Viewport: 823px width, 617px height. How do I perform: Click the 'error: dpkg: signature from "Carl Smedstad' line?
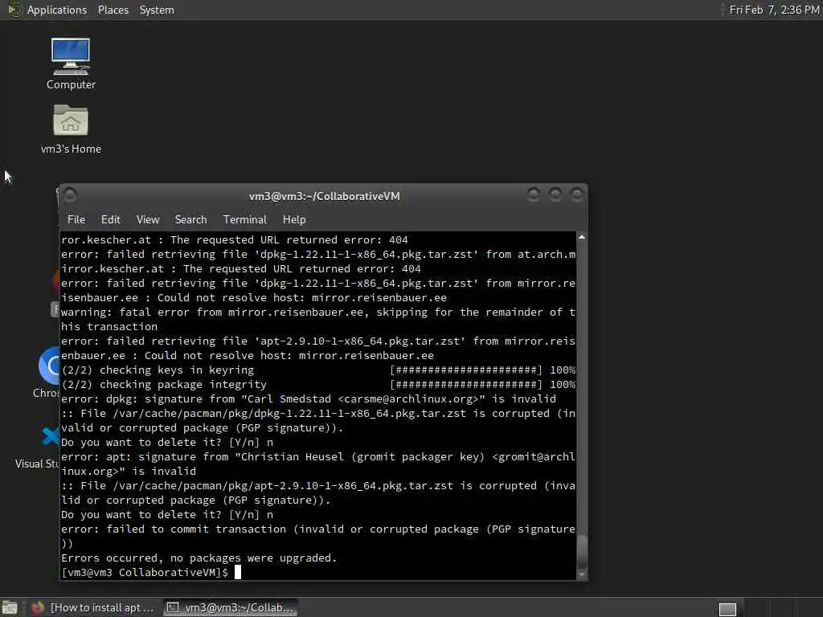tap(309, 398)
